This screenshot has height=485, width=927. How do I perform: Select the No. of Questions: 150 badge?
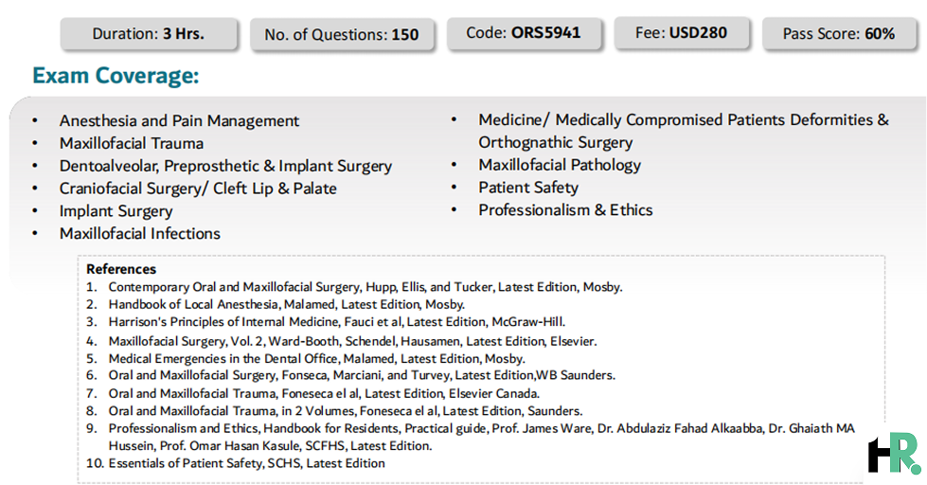click(x=343, y=35)
